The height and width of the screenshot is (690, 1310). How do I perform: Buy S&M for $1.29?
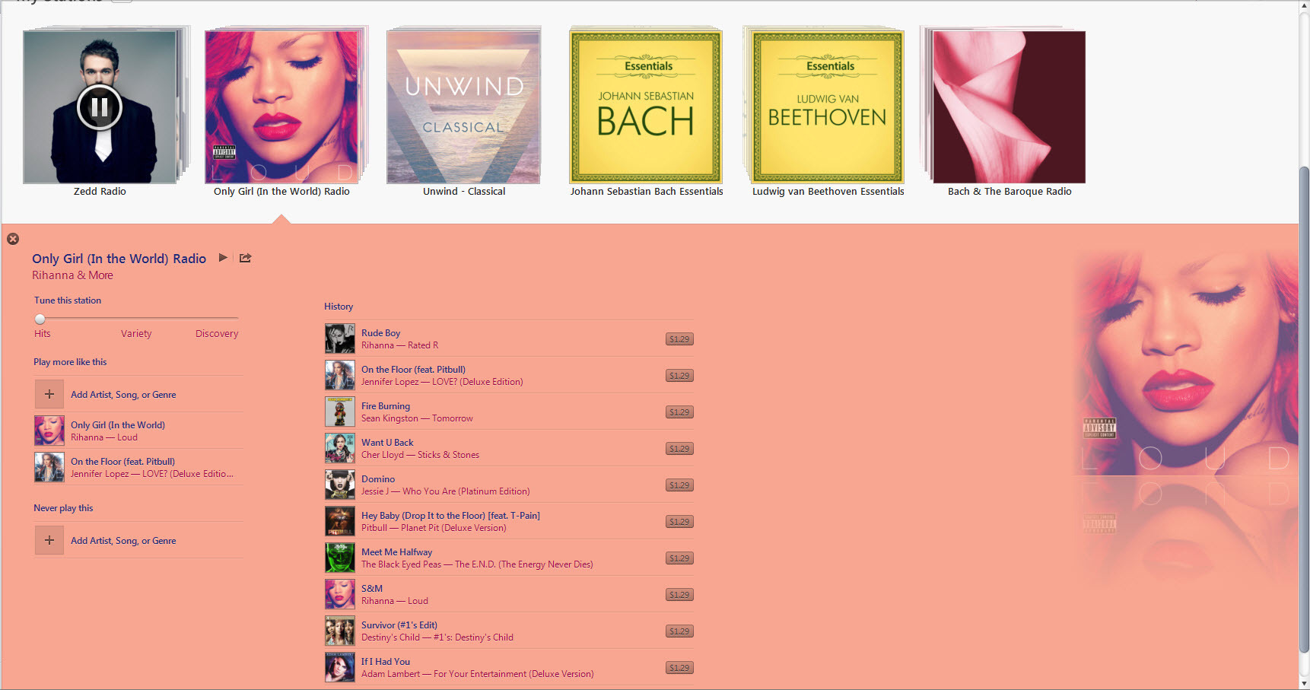[679, 595]
